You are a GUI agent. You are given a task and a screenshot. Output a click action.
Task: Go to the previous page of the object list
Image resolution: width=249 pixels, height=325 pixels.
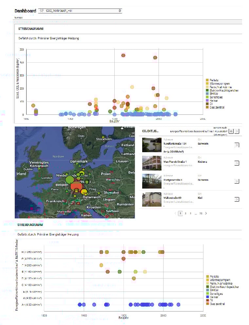pos(175,213)
